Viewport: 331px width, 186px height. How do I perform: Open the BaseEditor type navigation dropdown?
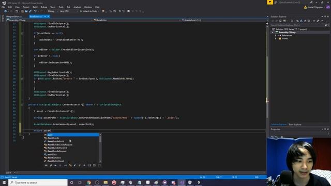coord(137,20)
